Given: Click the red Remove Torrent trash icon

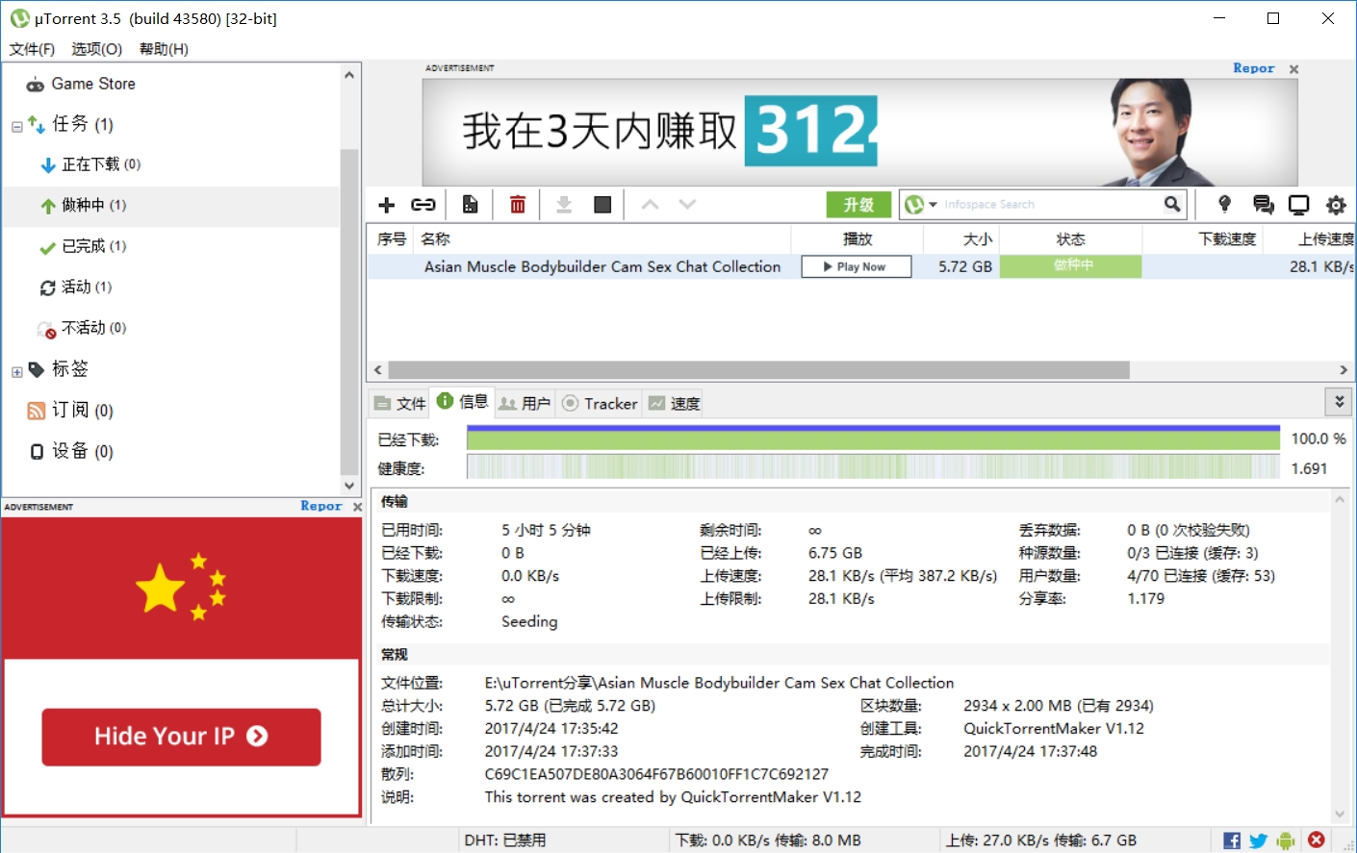Looking at the screenshot, I should (518, 205).
